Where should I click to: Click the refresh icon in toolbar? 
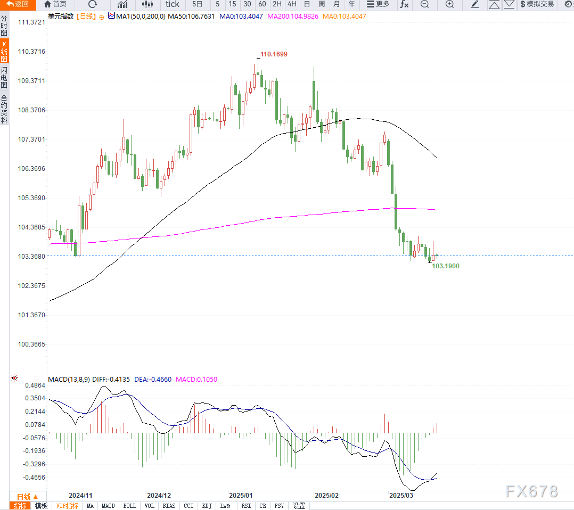click(93, 4)
